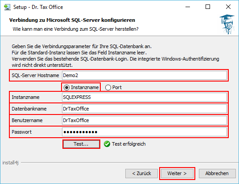The image size is (239, 184).
Task: Focus the Passwort field
Action: pos(144,132)
